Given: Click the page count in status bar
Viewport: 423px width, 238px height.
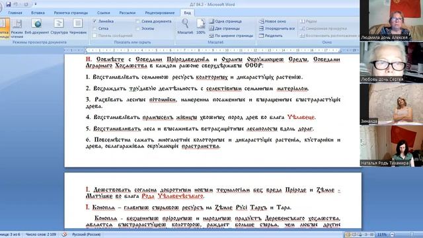Looking at the screenshot, I should [x=11, y=235].
